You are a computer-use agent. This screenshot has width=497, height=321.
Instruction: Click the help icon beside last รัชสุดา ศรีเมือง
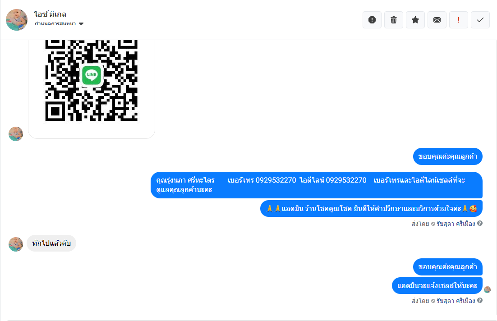tap(480, 300)
